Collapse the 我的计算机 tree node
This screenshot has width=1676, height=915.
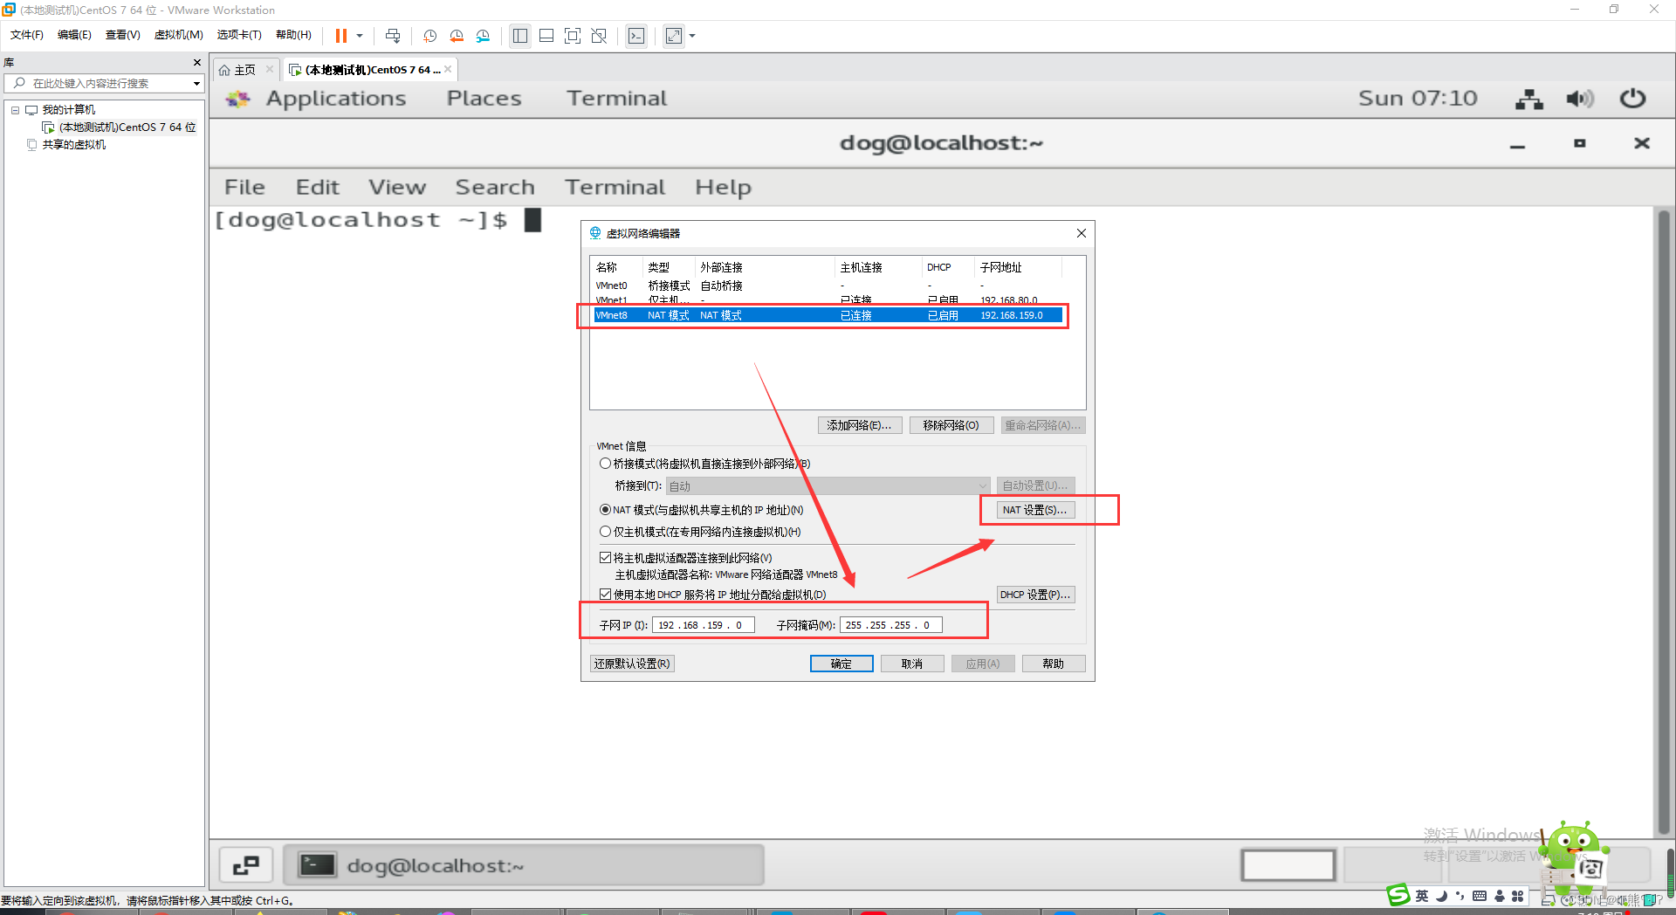pyautogui.click(x=15, y=110)
